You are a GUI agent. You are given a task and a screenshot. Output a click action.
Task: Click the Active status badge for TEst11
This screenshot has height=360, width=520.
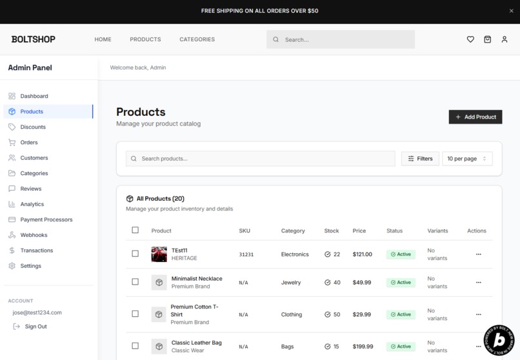[x=401, y=254]
